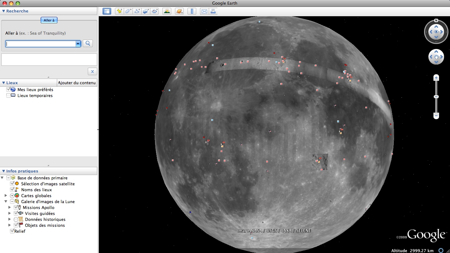Expand the Données historiques tree node
The height and width of the screenshot is (253, 450).
(x=9, y=219)
